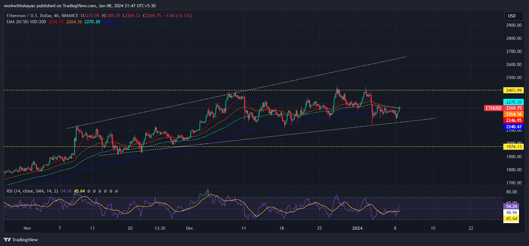Image resolution: width=529 pixels, height=246 pixels.
Task: Click the cyan 2270.30 EMA label
Action: [x=513, y=102]
